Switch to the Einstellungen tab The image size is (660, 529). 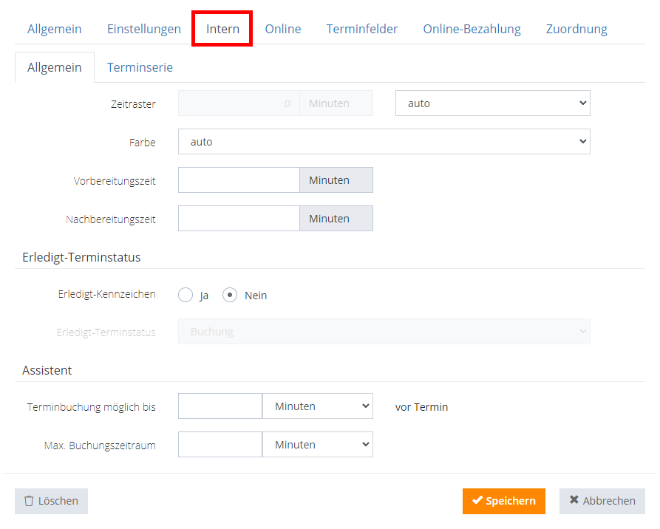pyautogui.click(x=144, y=29)
